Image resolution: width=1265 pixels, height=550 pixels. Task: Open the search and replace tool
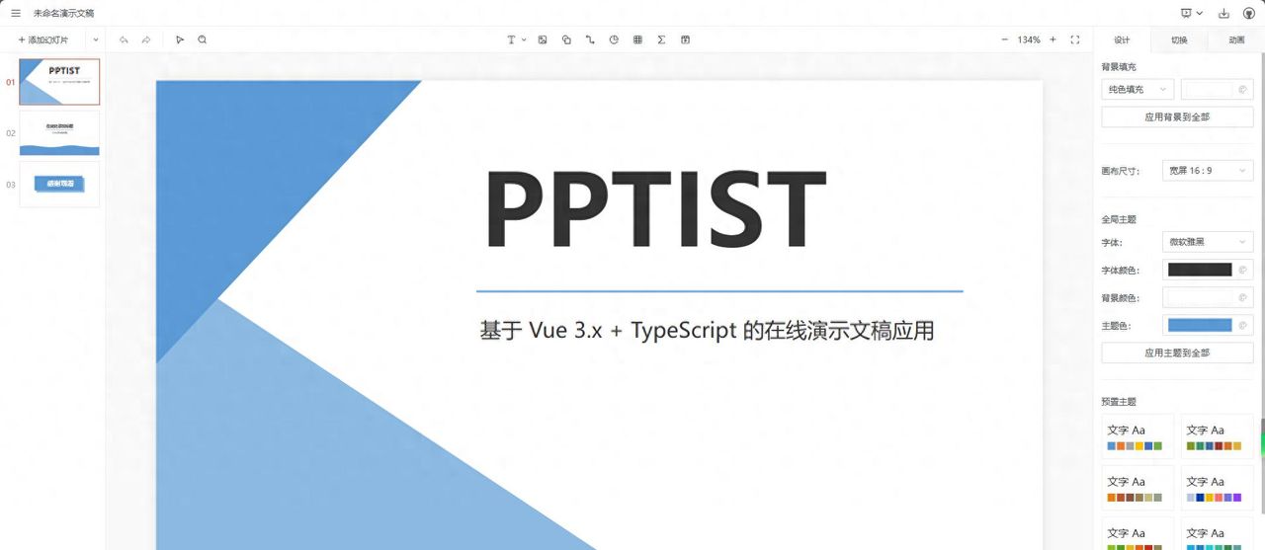(203, 39)
